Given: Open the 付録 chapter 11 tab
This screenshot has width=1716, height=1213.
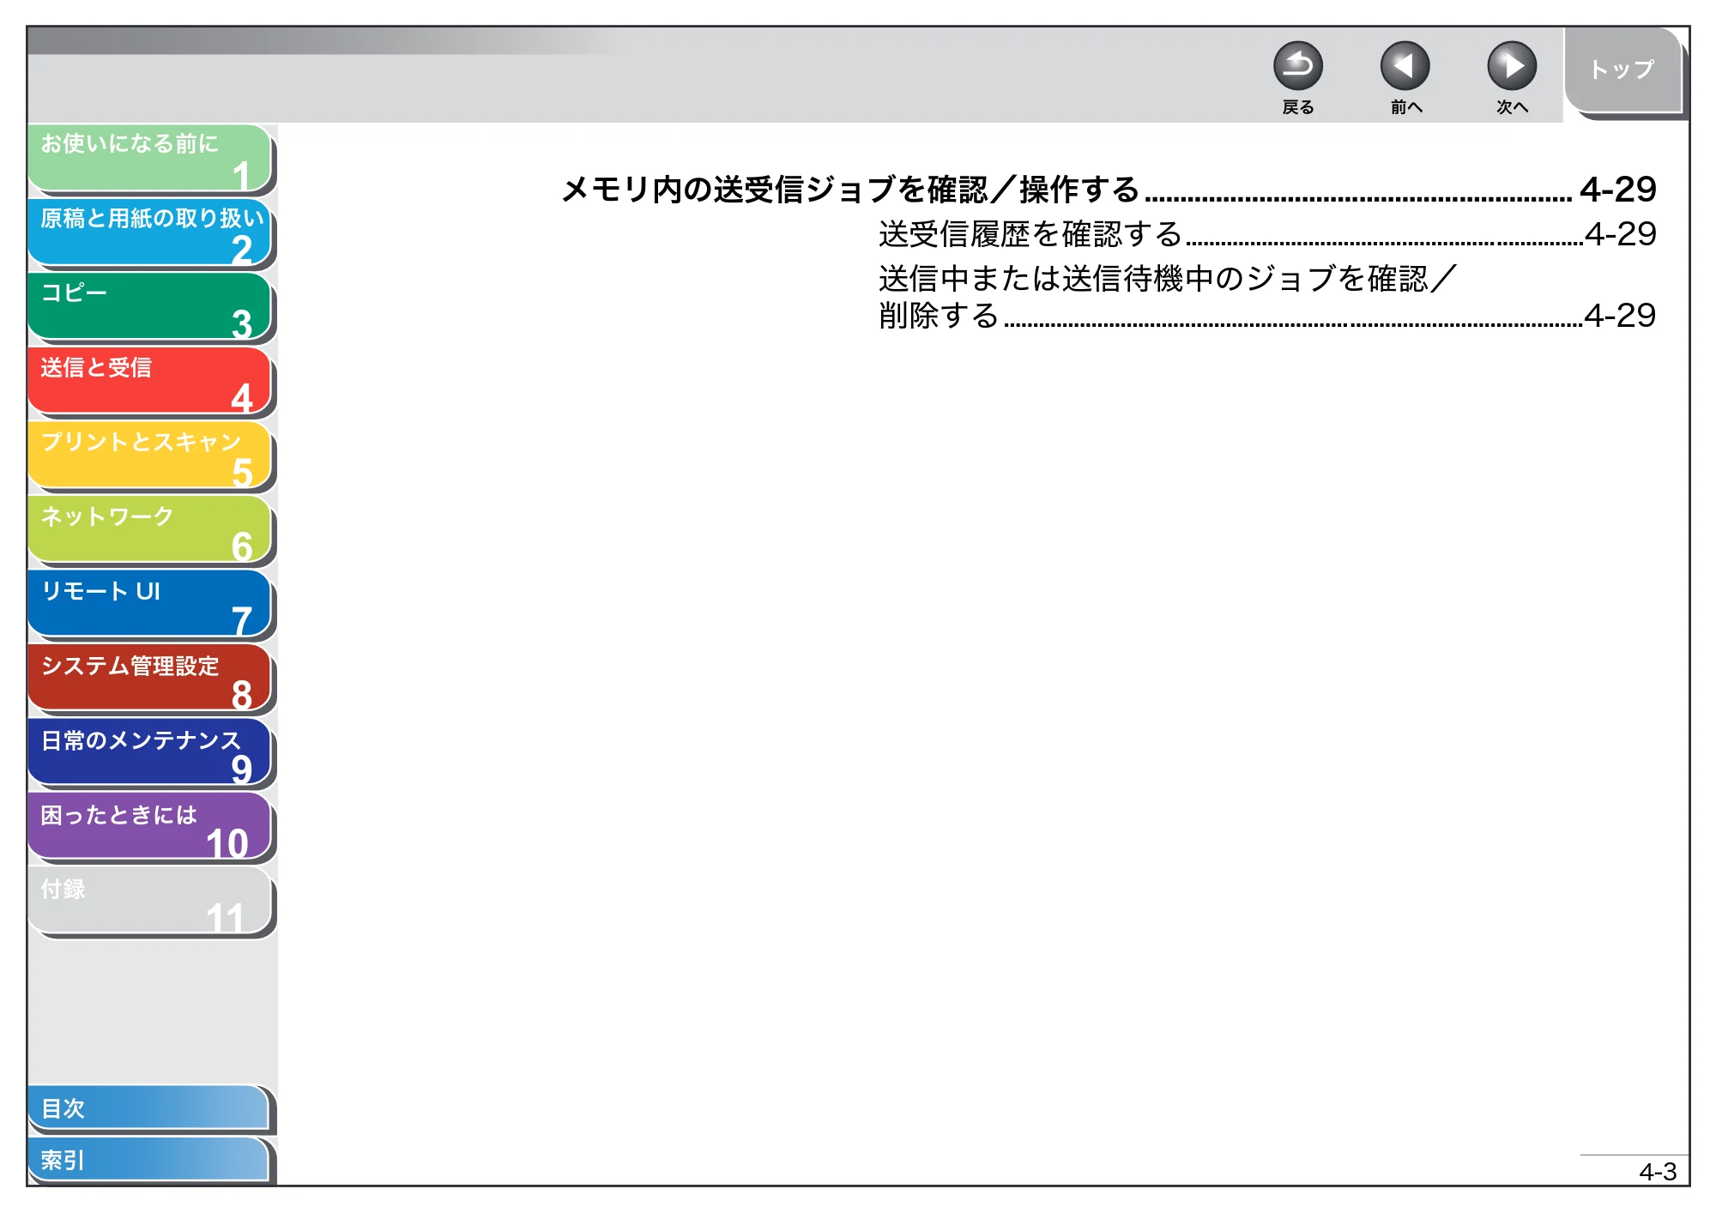Looking at the screenshot, I should (x=150, y=901).
